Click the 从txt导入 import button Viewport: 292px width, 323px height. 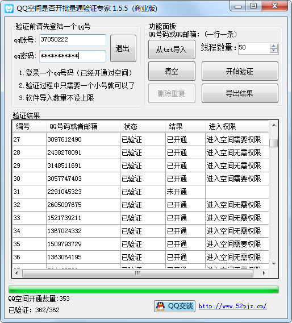[172, 49]
